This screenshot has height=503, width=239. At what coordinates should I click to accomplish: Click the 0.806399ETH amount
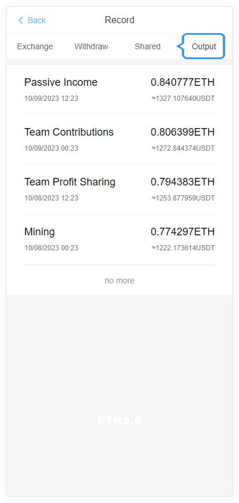[x=182, y=132]
